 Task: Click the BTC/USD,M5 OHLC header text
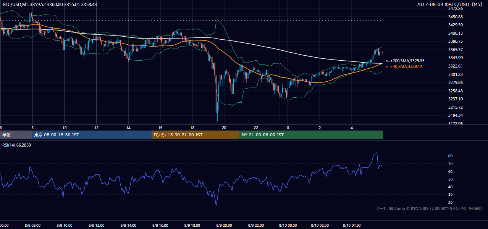(49, 5)
